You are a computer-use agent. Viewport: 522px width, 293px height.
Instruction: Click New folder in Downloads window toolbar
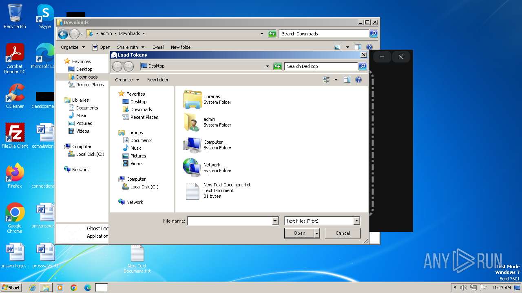[181, 47]
